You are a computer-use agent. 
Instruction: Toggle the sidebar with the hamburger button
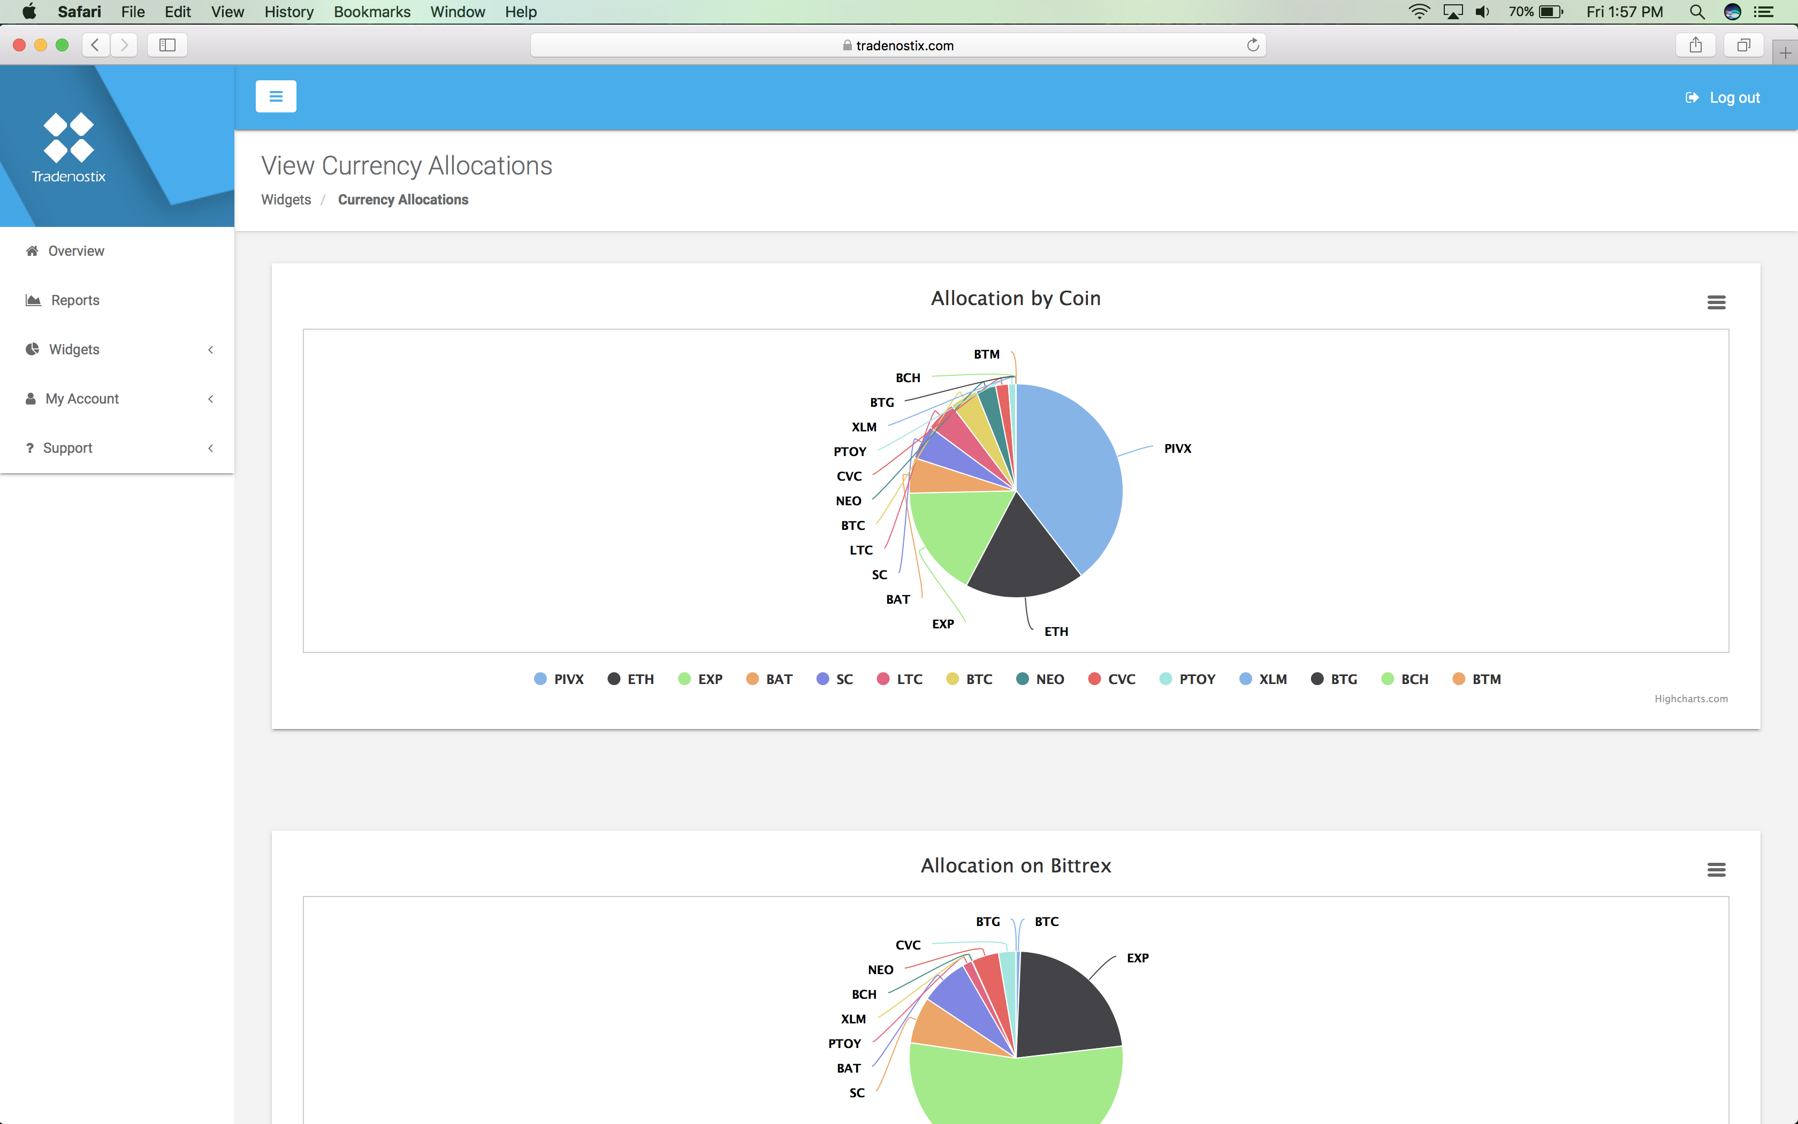coord(276,97)
